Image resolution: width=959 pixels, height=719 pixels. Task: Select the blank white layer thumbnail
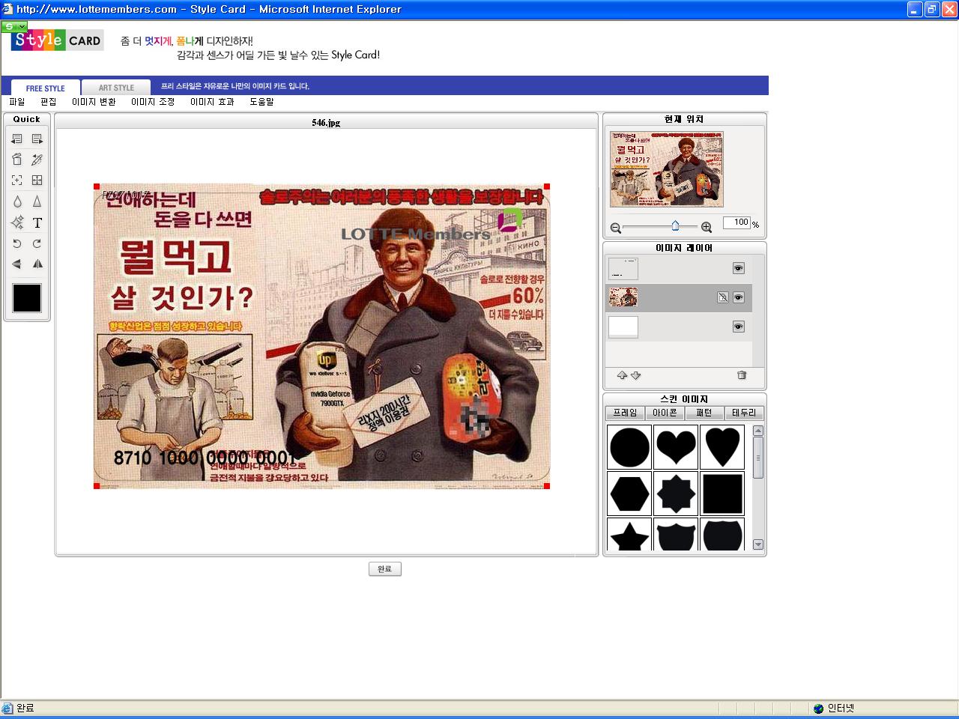tap(623, 327)
